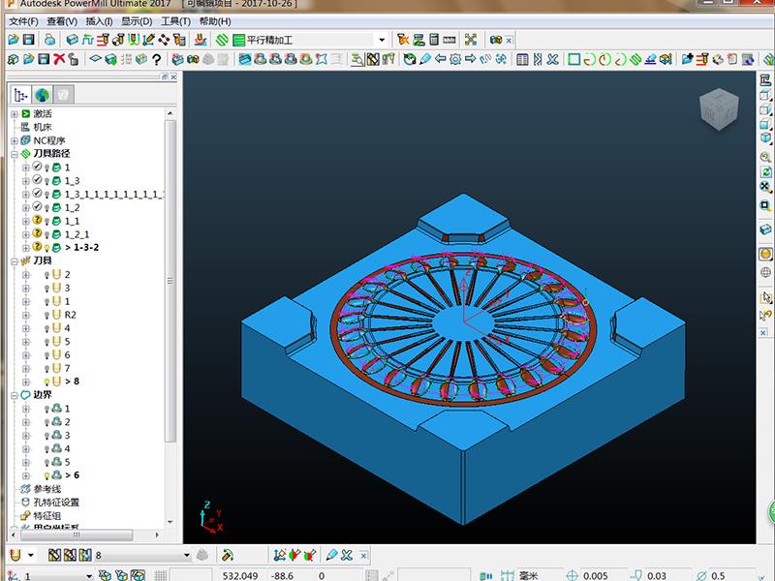Toggle the light bulb for tool 5

46,342
